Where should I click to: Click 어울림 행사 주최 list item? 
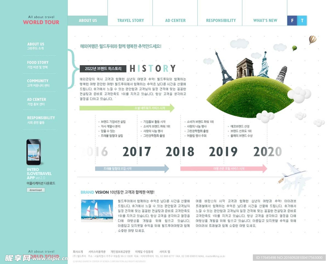click(x=197, y=136)
